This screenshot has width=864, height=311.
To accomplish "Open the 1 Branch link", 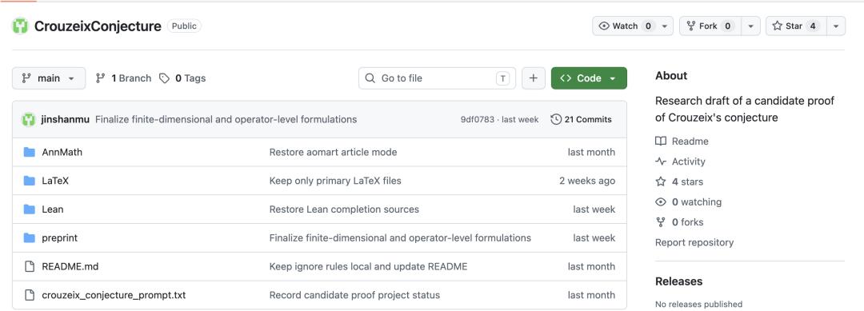I will 123,78.
